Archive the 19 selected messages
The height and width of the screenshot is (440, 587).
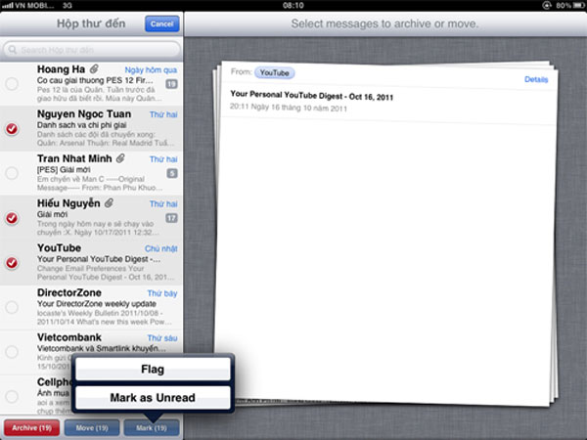pos(32,427)
